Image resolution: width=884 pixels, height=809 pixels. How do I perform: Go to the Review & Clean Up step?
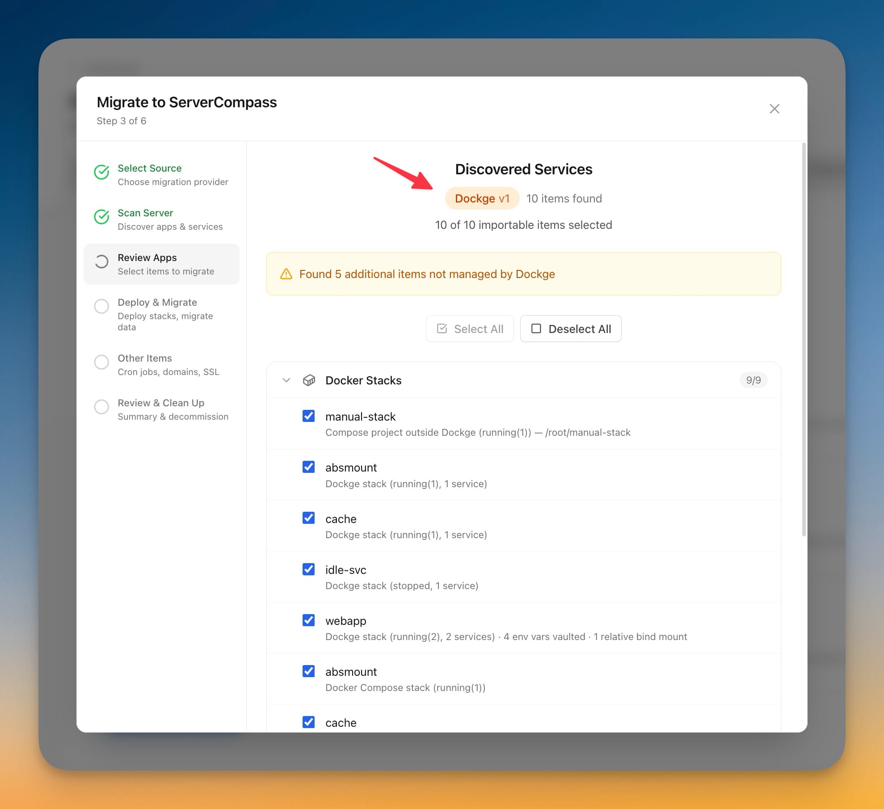coord(161,409)
